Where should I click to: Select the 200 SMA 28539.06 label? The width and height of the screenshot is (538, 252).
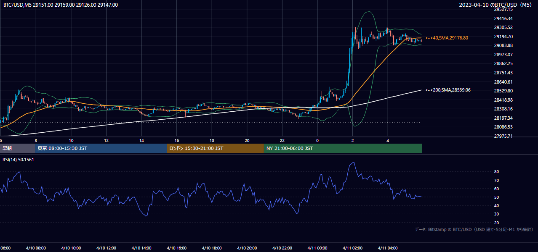pos(448,90)
